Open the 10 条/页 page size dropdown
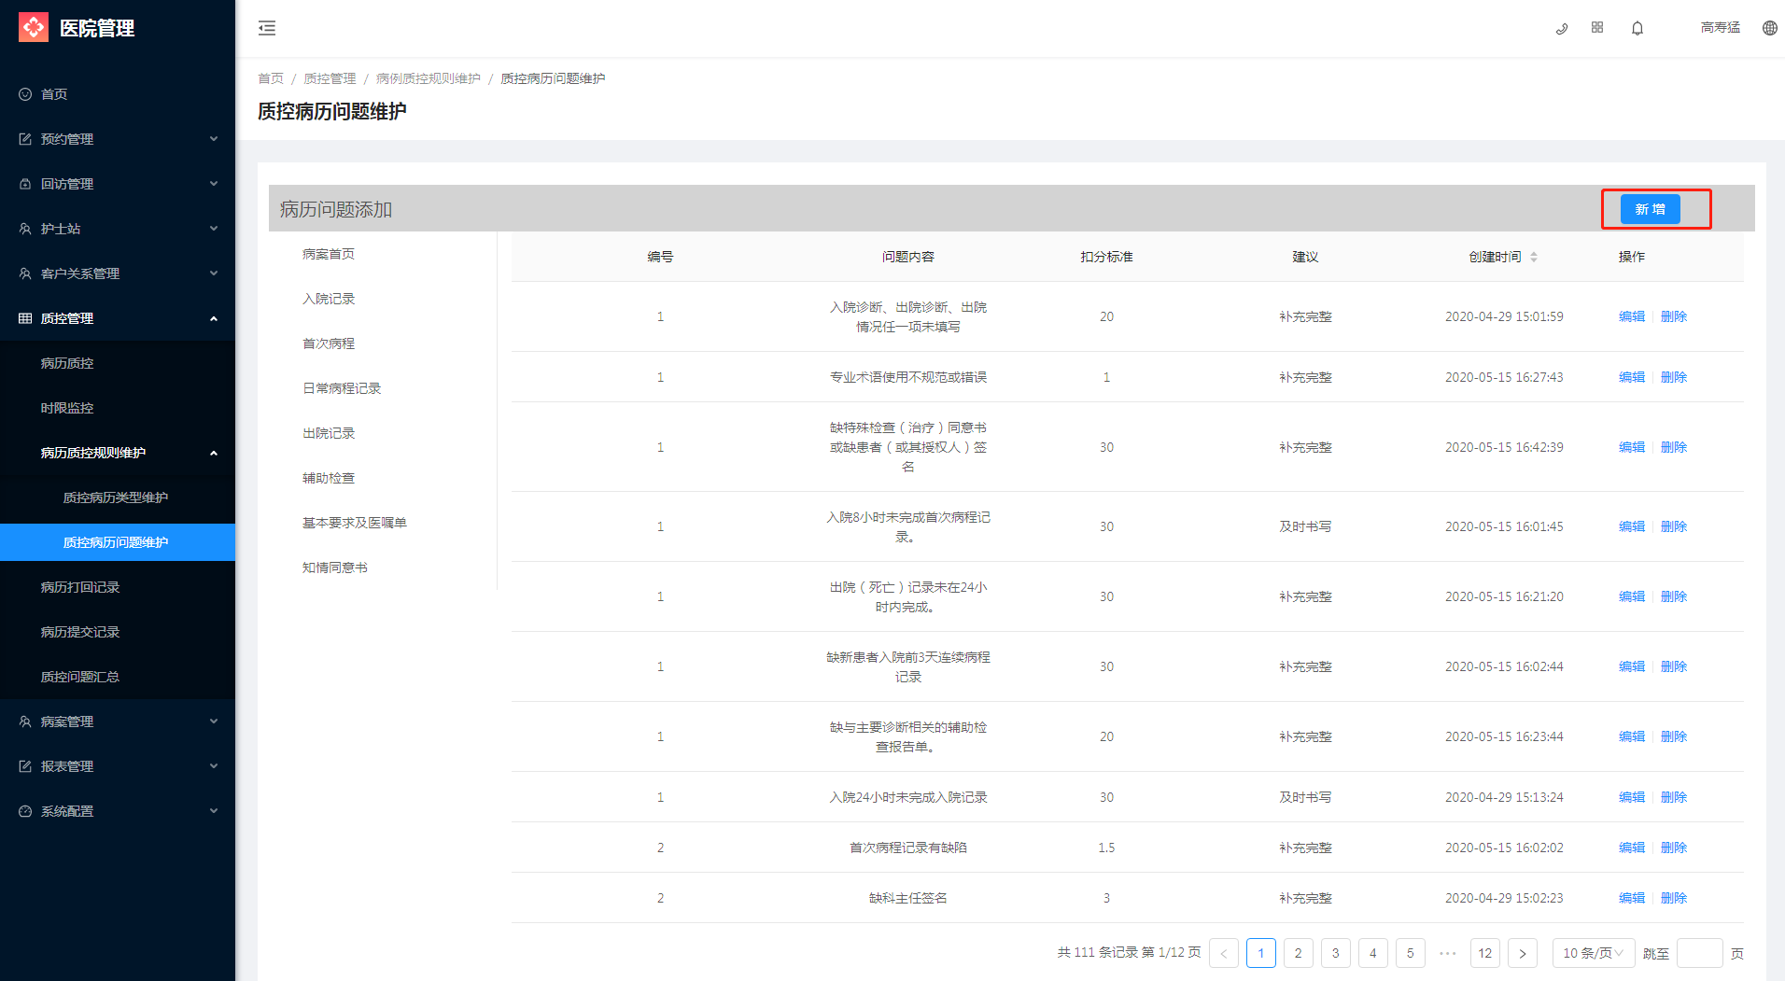Image resolution: width=1785 pixels, height=981 pixels. (x=1594, y=953)
